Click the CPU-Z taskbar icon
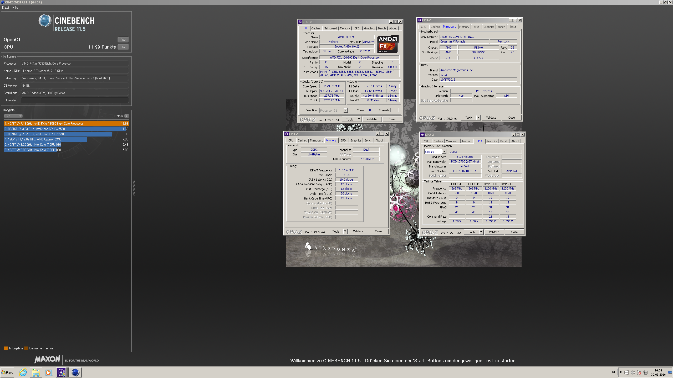Screen dimensions: 673x378 click(x=62, y=372)
